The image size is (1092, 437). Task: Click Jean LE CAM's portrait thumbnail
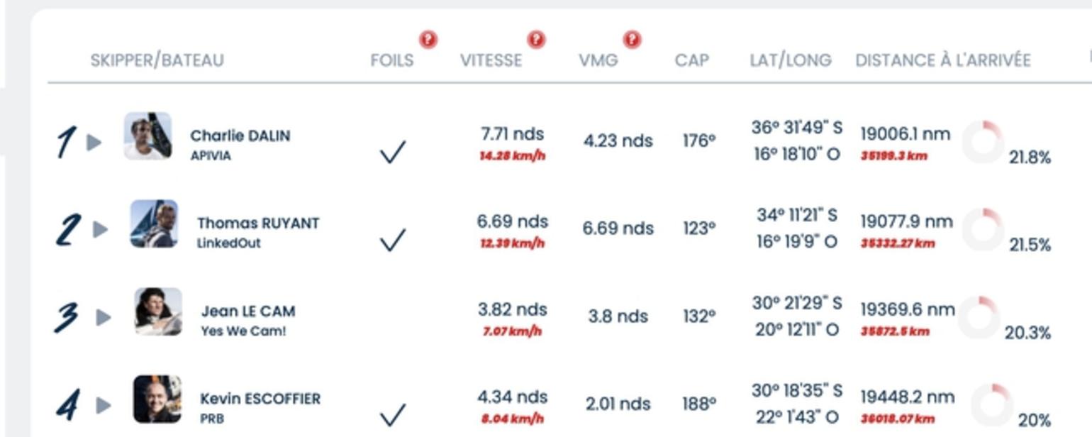click(158, 311)
